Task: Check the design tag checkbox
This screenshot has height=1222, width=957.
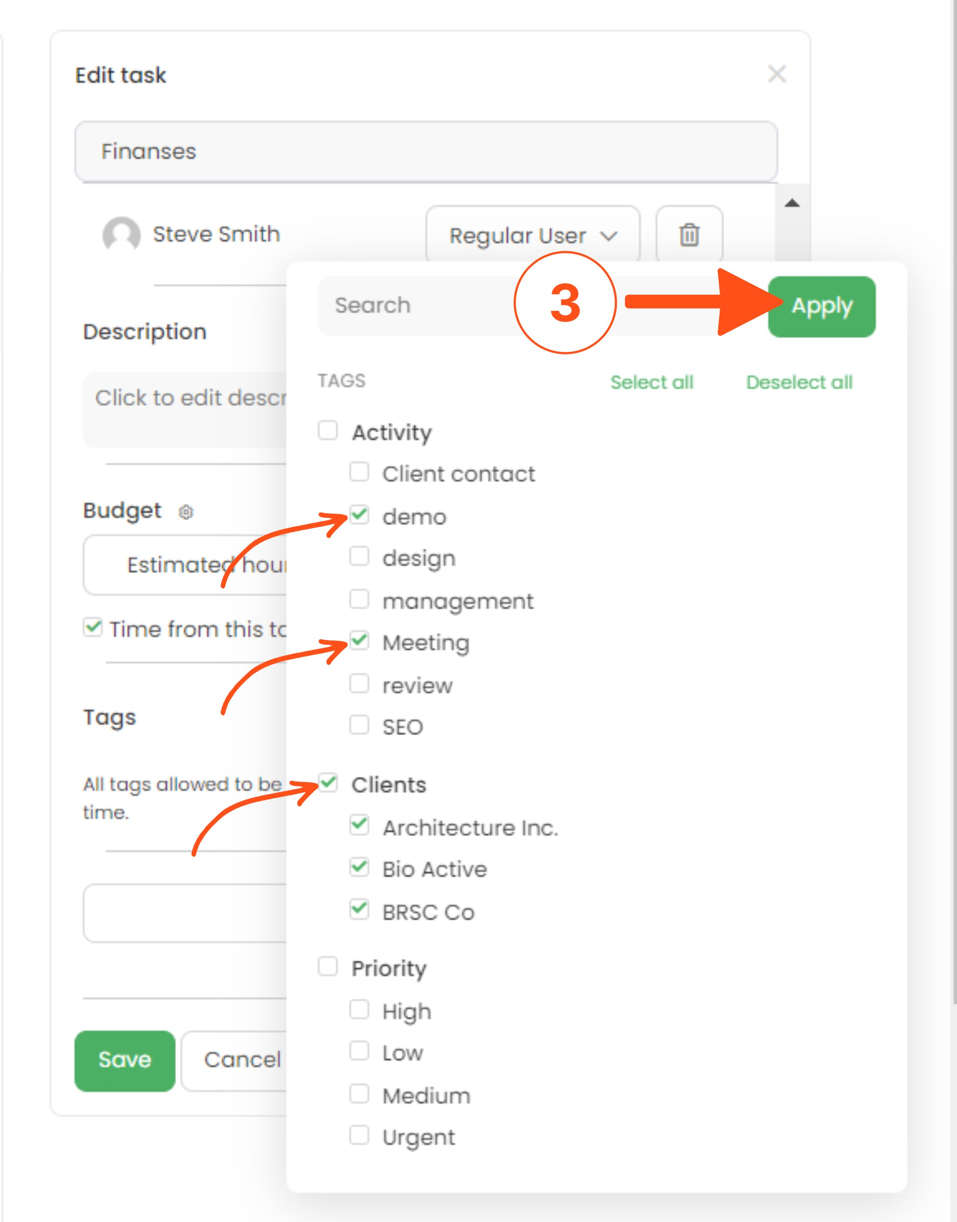Action: click(359, 557)
